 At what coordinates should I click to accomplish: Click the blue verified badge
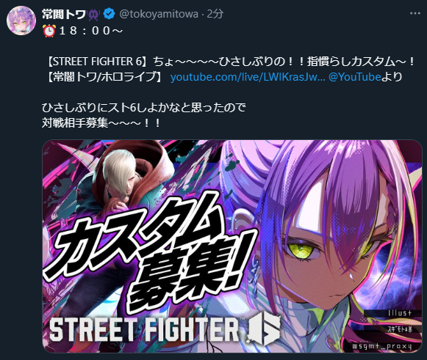coord(110,14)
